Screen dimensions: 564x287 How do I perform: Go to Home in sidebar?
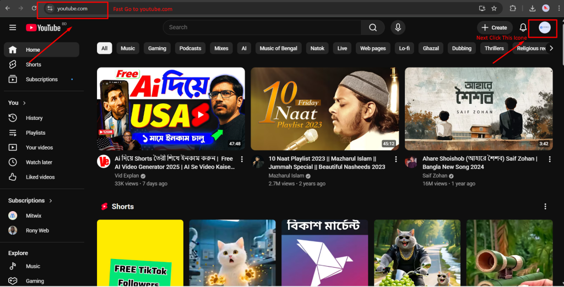tap(41, 49)
